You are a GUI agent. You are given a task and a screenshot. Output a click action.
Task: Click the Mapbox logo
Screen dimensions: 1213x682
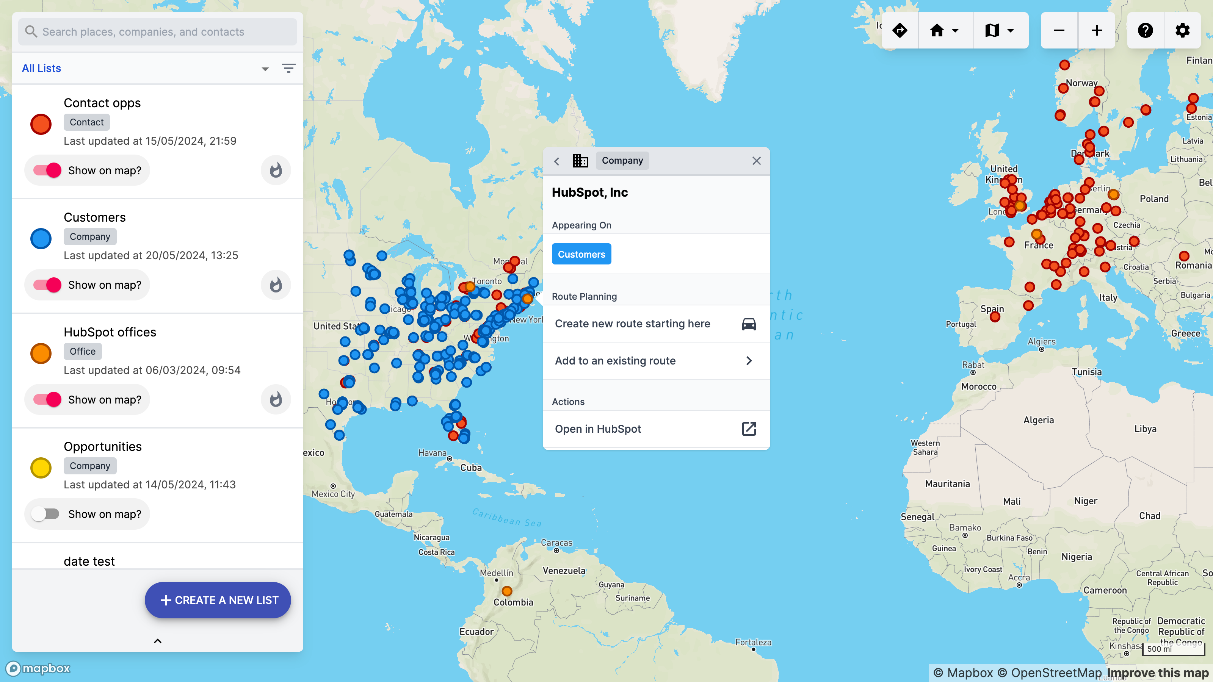click(x=38, y=668)
